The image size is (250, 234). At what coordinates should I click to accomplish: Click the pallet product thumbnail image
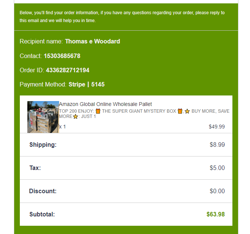43,117
